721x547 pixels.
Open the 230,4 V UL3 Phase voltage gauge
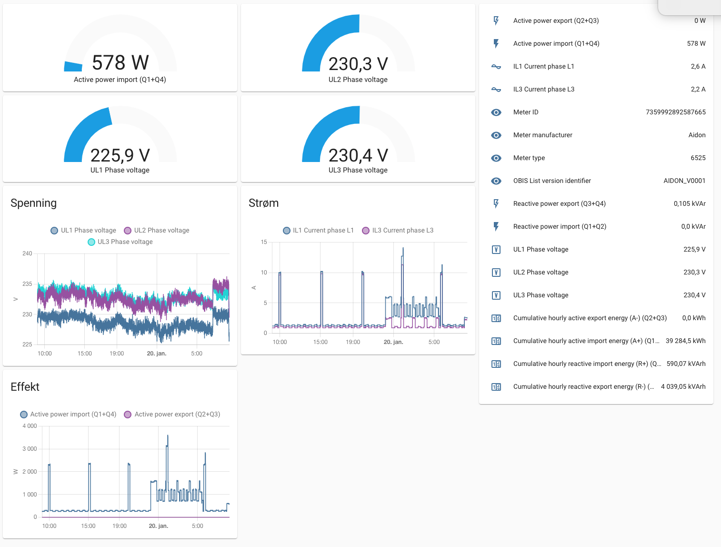[x=358, y=139]
